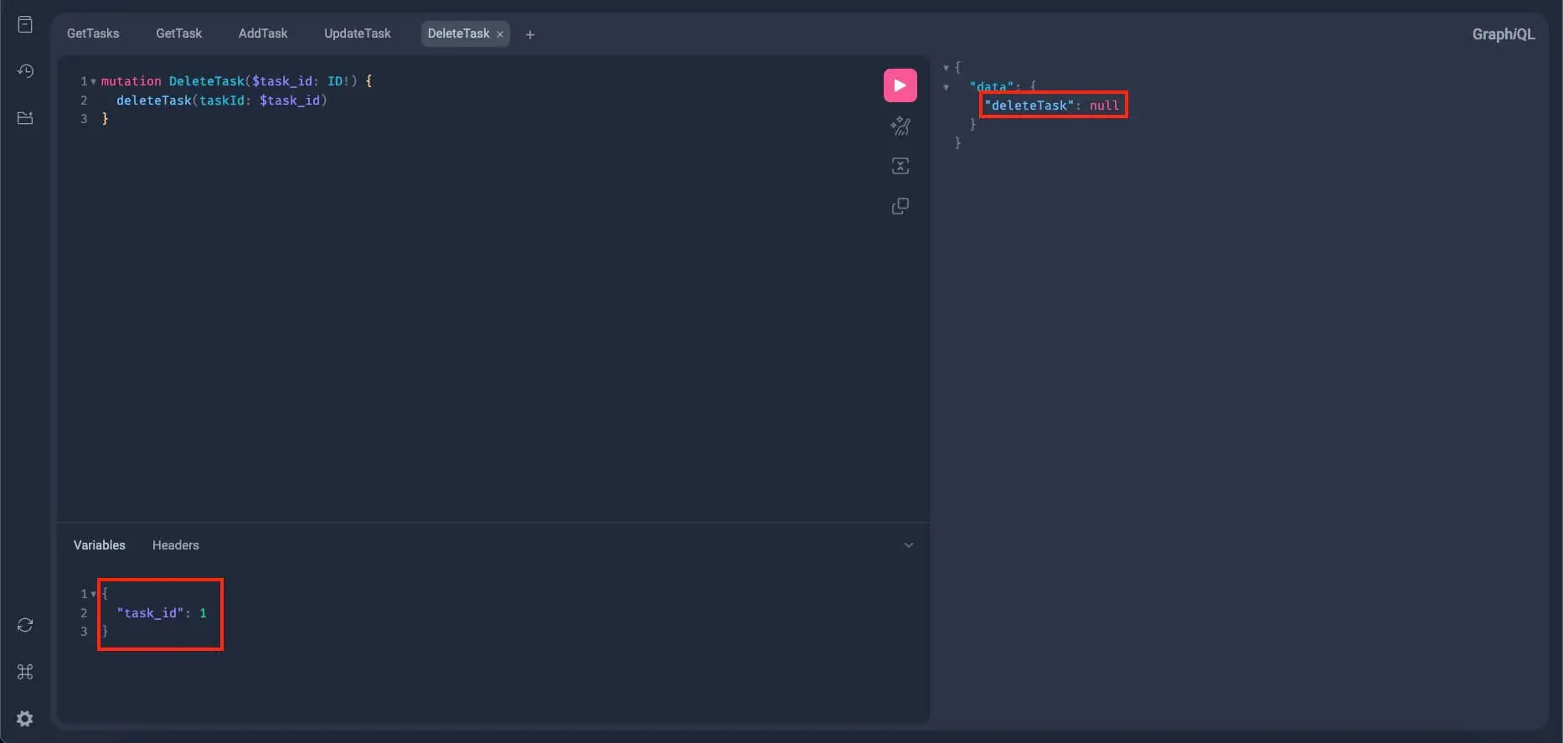Image resolution: width=1563 pixels, height=743 pixels.
Task: Copy the query with the copy icon
Action: 900,206
